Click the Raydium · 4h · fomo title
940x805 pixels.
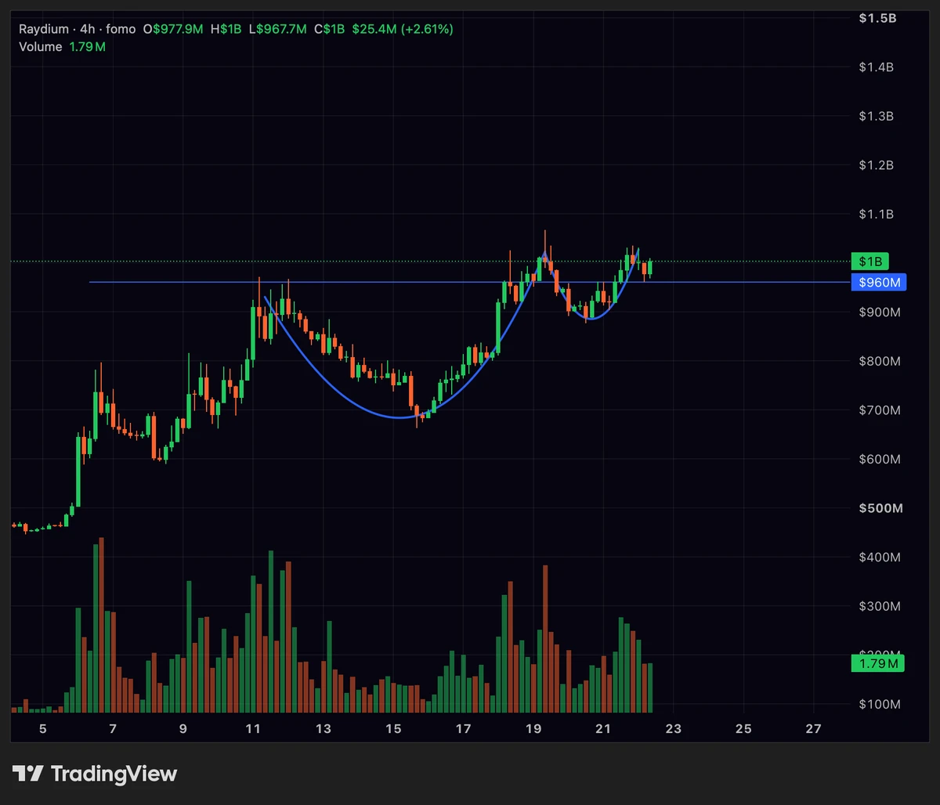point(77,29)
